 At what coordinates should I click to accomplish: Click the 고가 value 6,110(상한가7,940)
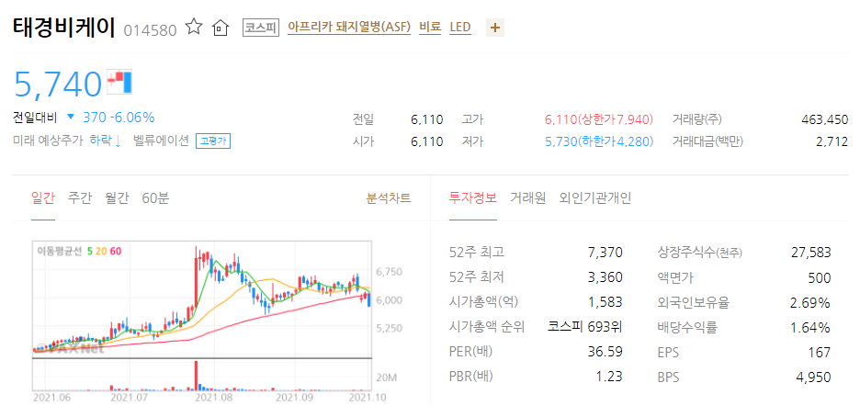599,118
